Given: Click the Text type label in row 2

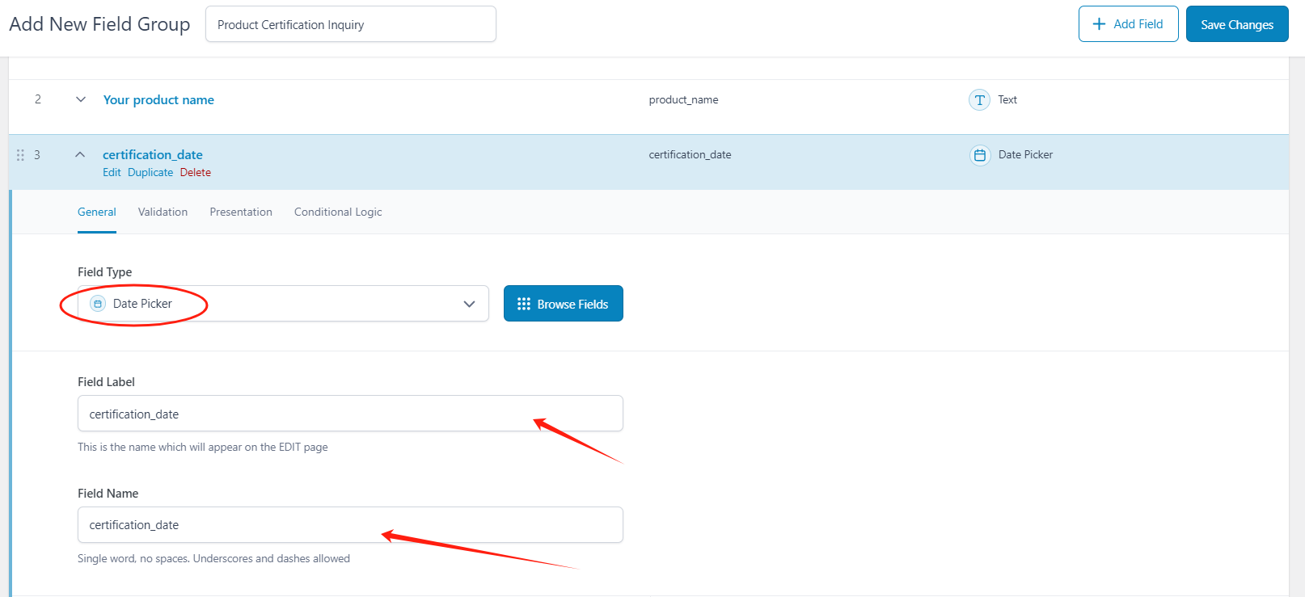Looking at the screenshot, I should (x=1007, y=99).
